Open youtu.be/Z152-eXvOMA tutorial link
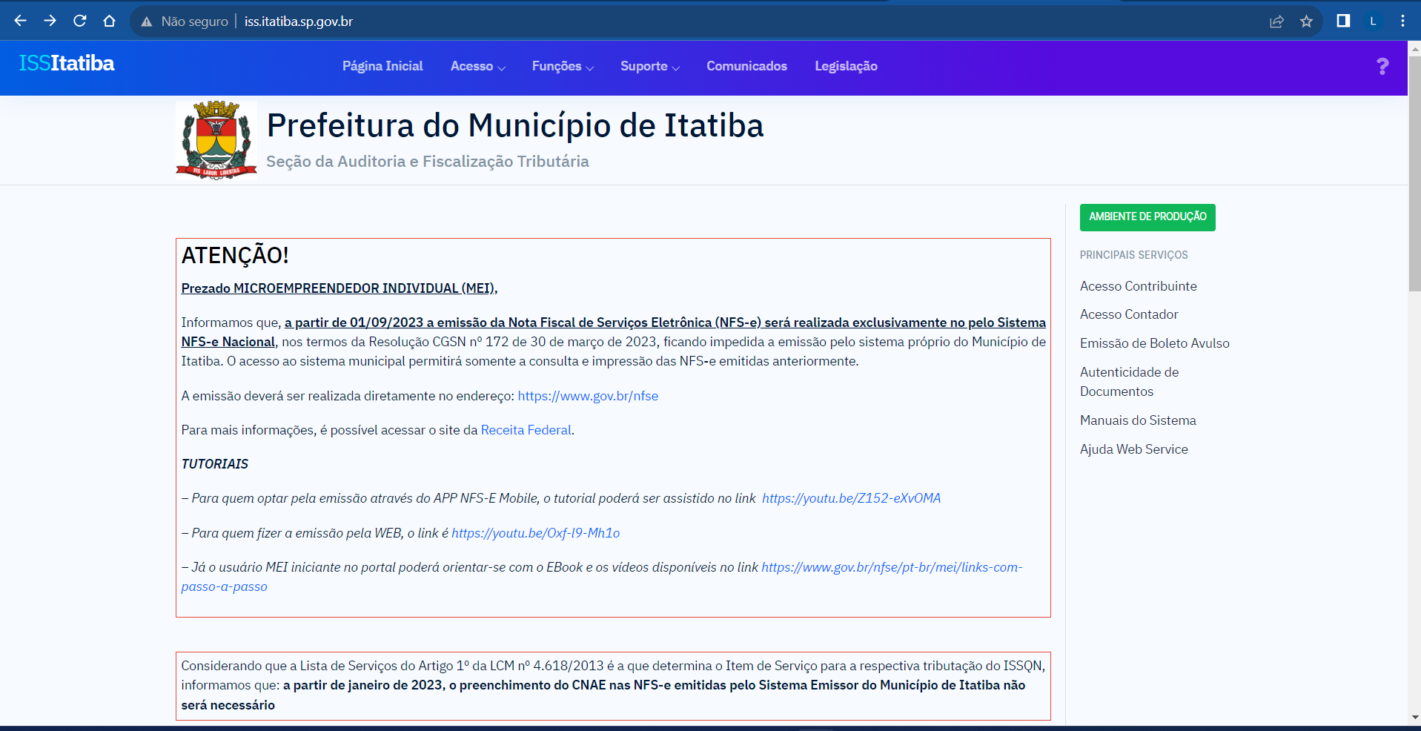The height and width of the screenshot is (731, 1421). 851,498
